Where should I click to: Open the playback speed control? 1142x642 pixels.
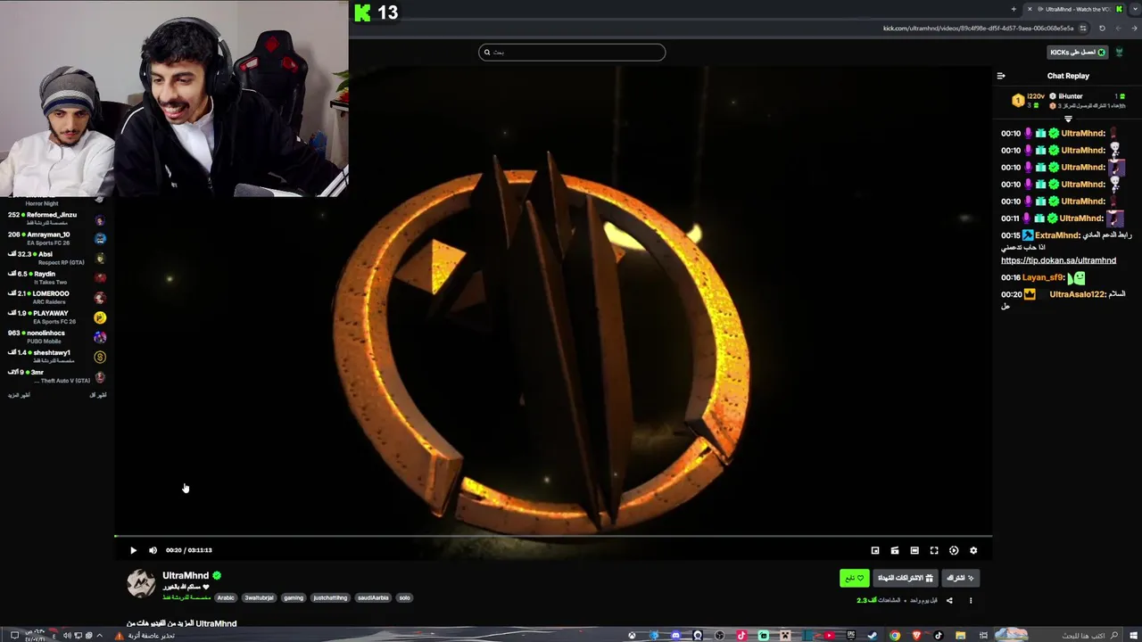954,550
